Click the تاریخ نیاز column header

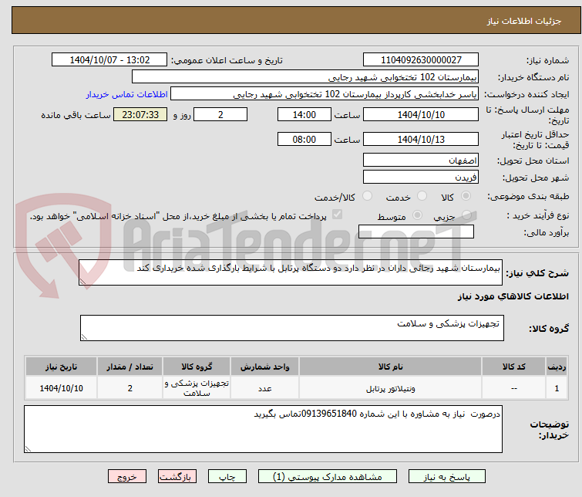click(x=61, y=367)
